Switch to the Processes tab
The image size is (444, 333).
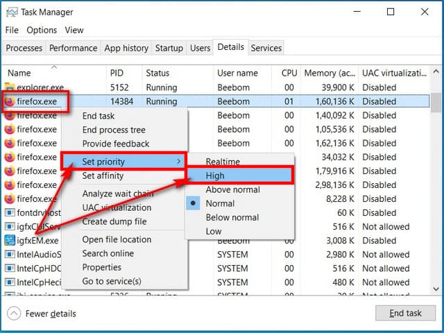24,48
